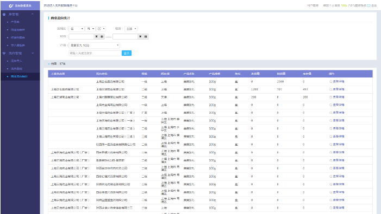
Task: Open 产品库 in the sidebar
Action: point(15,22)
